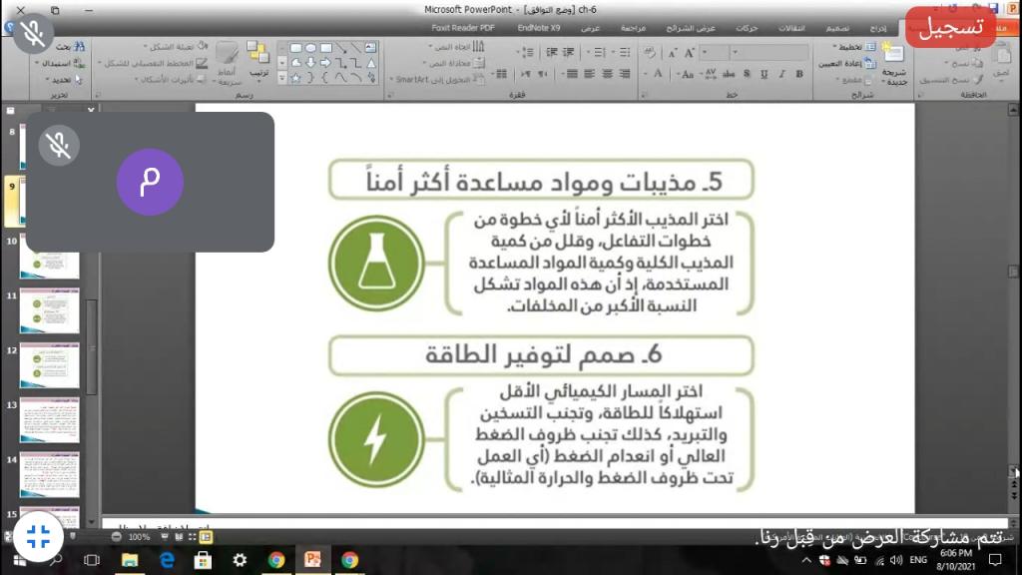Click the Find (بحث) binoculars icon

click(78, 47)
